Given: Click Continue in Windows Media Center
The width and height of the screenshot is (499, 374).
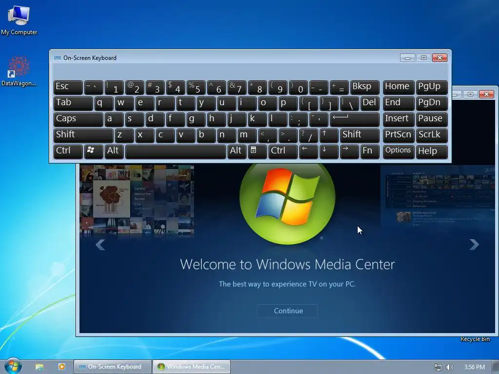Looking at the screenshot, I should coord(288,311).
